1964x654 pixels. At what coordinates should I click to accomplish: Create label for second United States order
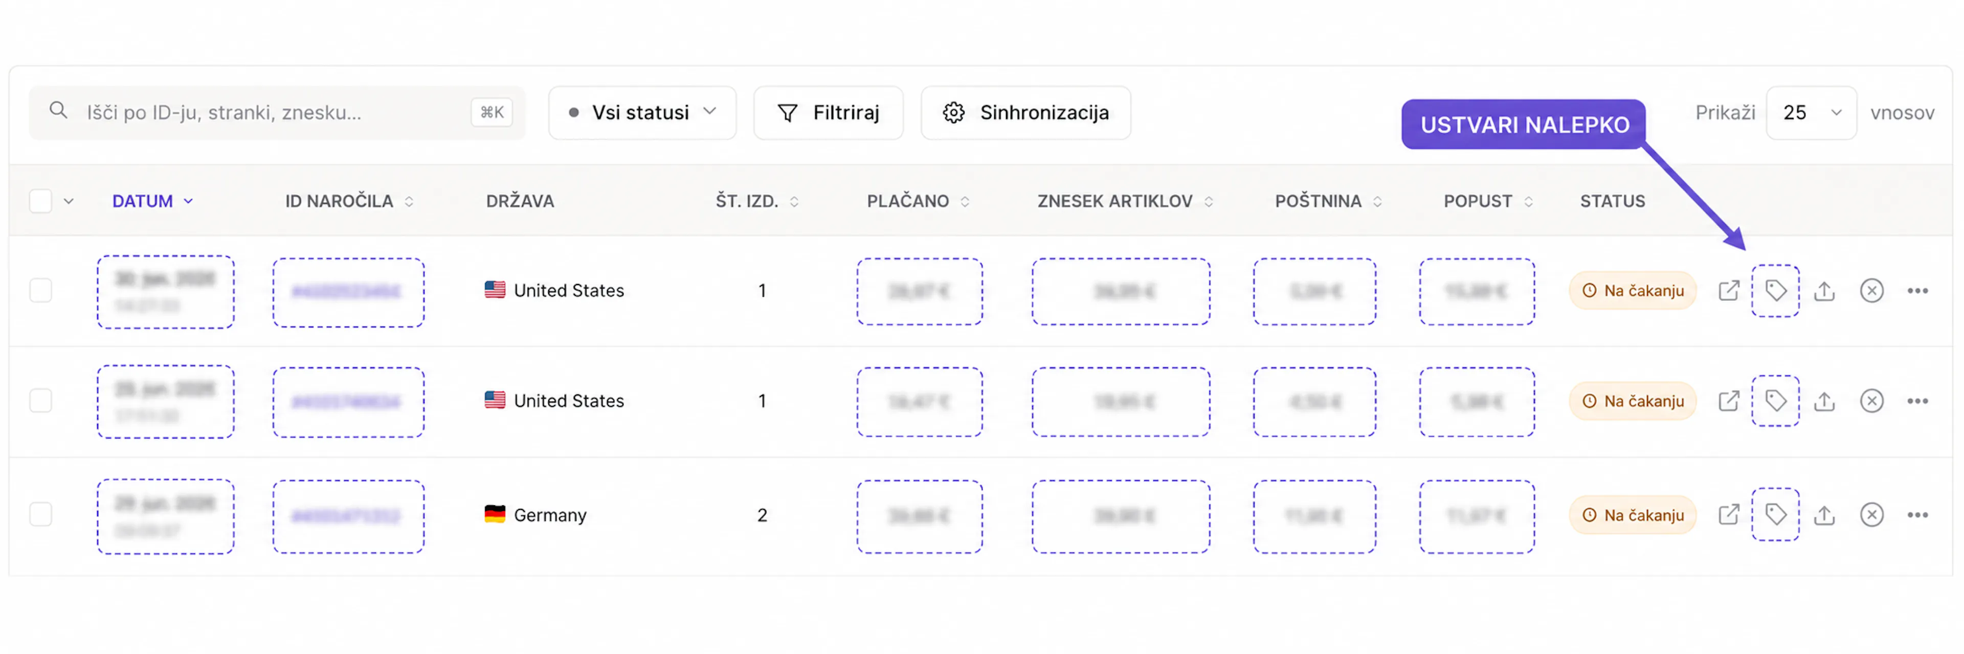click(x=1776, y=401)
